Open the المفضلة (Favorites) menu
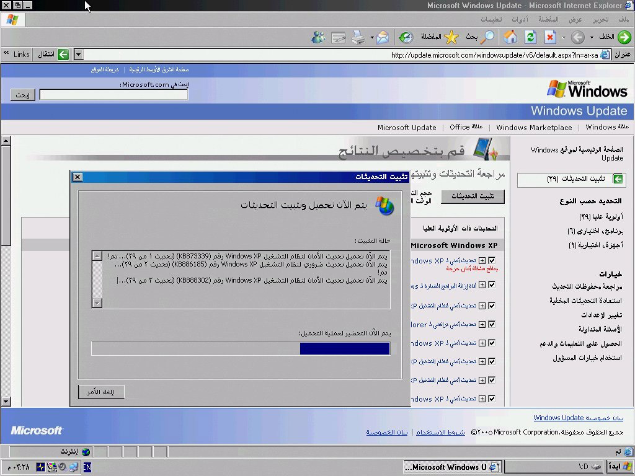The image size is (635, 476). pyautogui.click(x=548, y=19)
